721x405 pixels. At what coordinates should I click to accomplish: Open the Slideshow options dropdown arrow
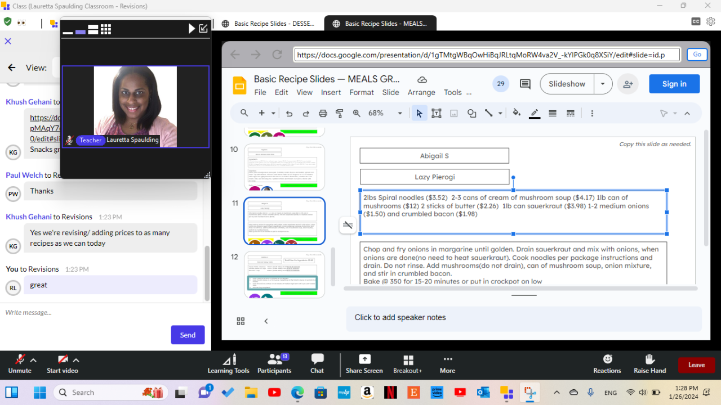[603, 84]
